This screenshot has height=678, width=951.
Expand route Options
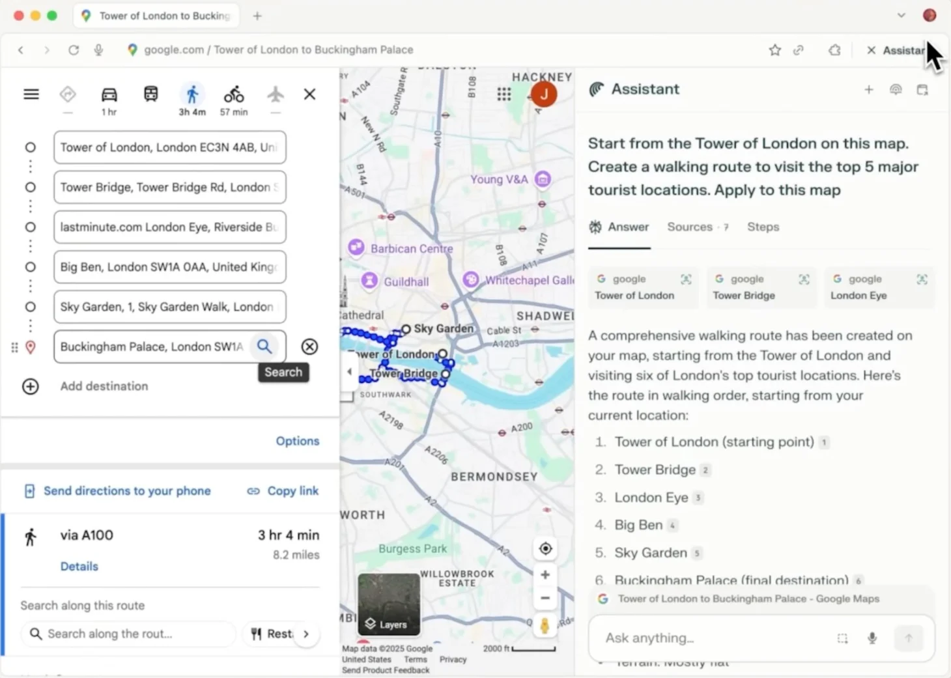[297, 441]
